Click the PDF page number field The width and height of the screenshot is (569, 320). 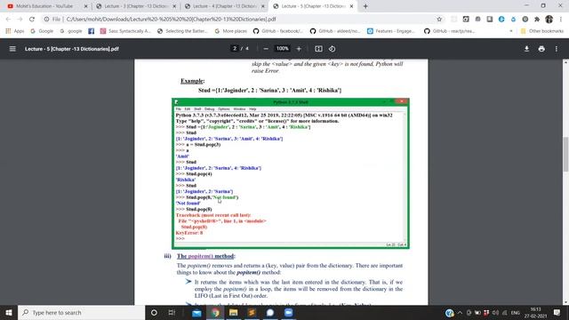click(x=235, y=49)
